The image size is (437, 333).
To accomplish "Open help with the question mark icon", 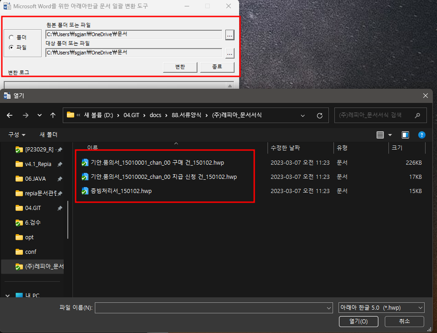I will coord(422,135).
